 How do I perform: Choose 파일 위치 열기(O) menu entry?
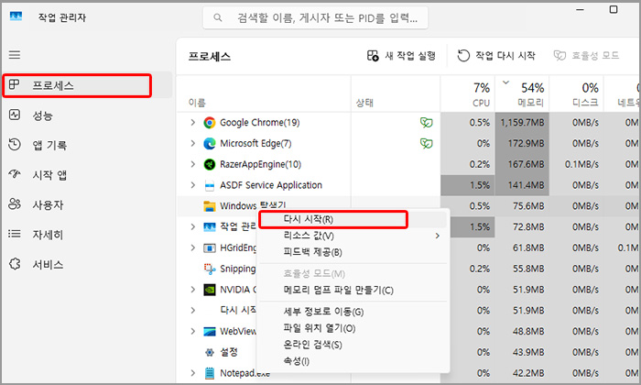[320, 328]
